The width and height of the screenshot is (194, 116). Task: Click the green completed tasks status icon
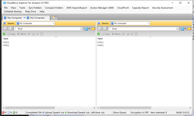pyautogui.click(x=14, y=112)
